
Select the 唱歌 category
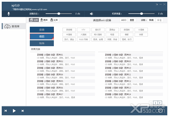(42, 37)
